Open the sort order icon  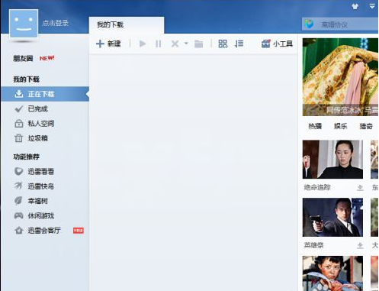(239, 44)
